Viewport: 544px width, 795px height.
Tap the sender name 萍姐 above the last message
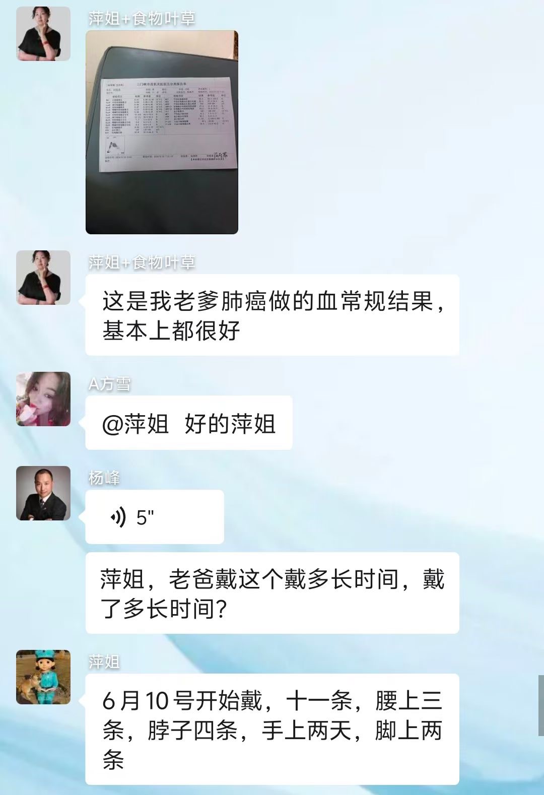(x=104, y=661)
